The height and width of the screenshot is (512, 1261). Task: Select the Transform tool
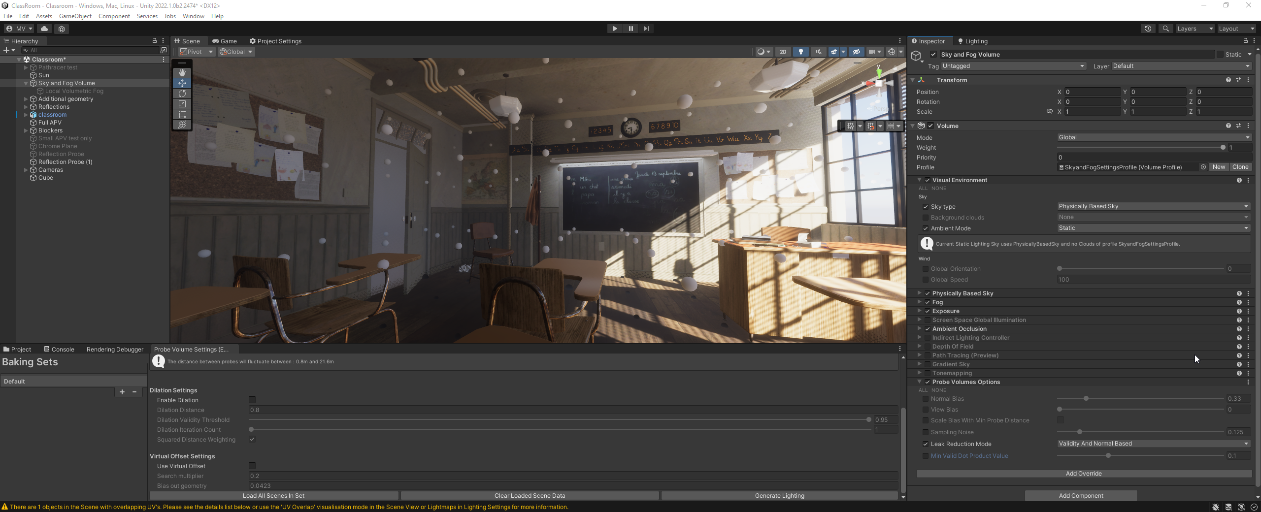(182, 124)
